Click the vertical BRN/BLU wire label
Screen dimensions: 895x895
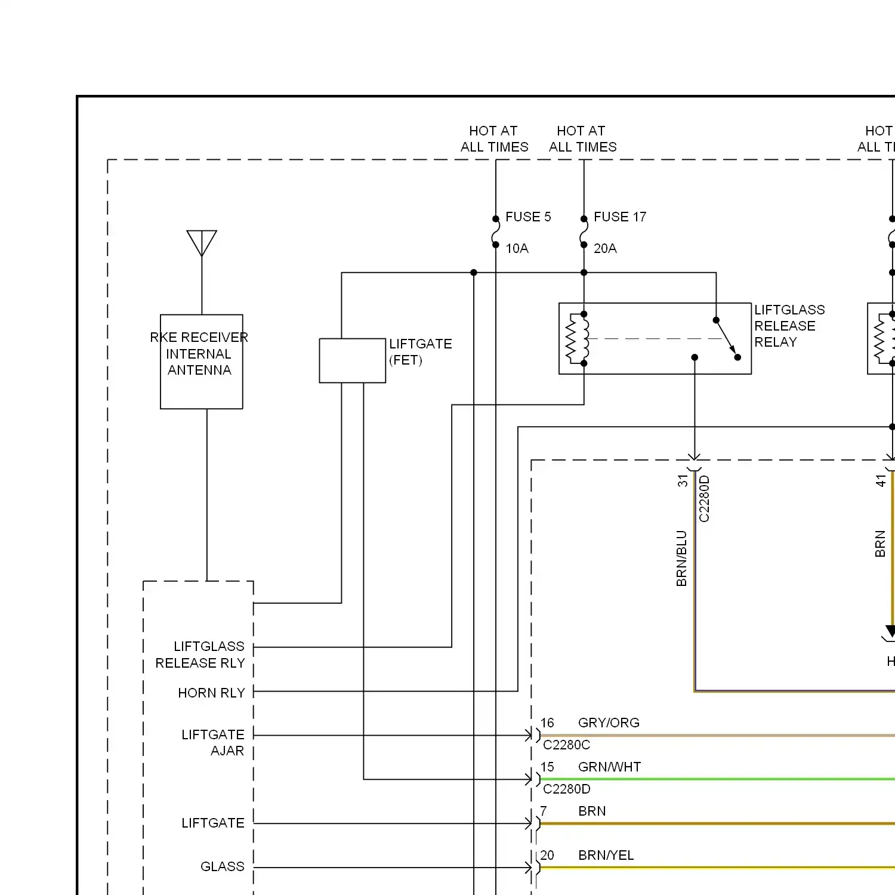tap(681, 558)
